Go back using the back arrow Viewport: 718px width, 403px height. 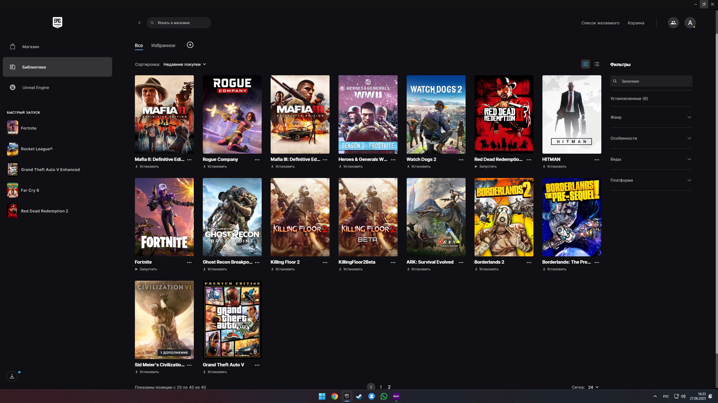point(139,23)
